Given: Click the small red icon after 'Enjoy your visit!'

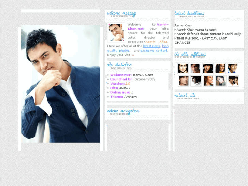Looking at the screenshot, I should [133, 55].
